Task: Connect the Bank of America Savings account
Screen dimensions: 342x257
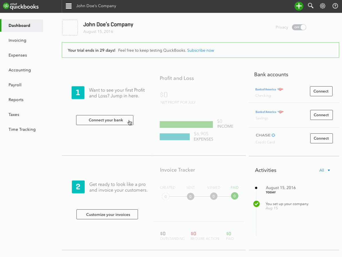Action: pos(321,115)
